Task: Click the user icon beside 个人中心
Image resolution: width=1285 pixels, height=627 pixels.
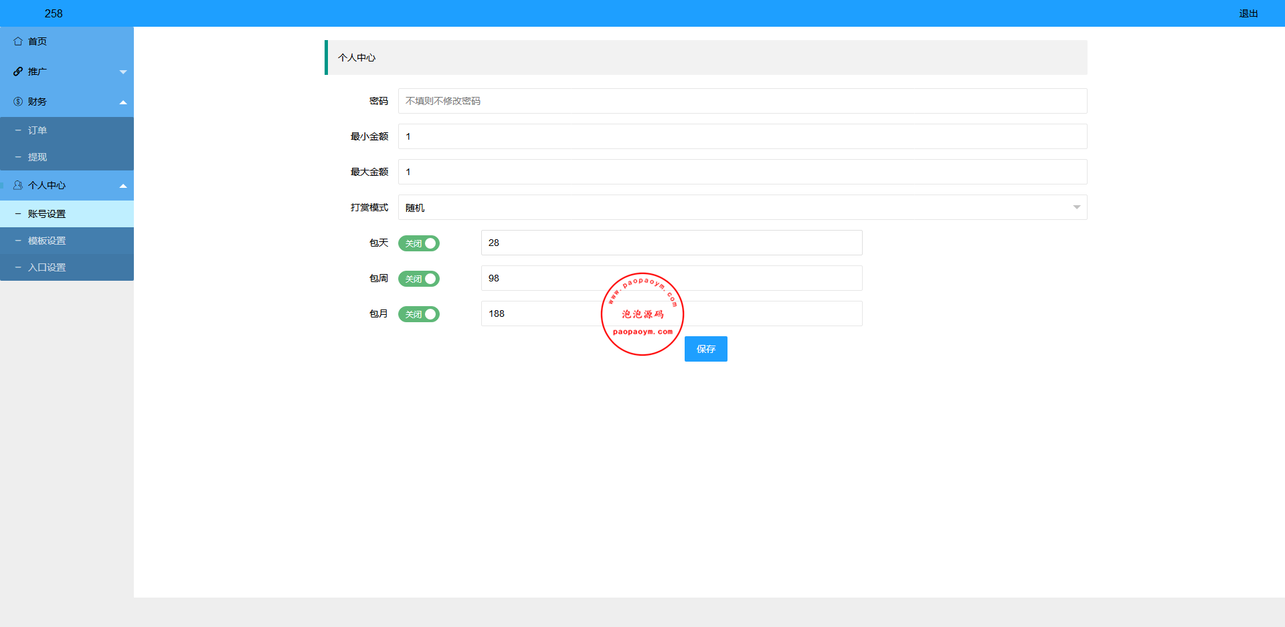Action: [18, 185]
